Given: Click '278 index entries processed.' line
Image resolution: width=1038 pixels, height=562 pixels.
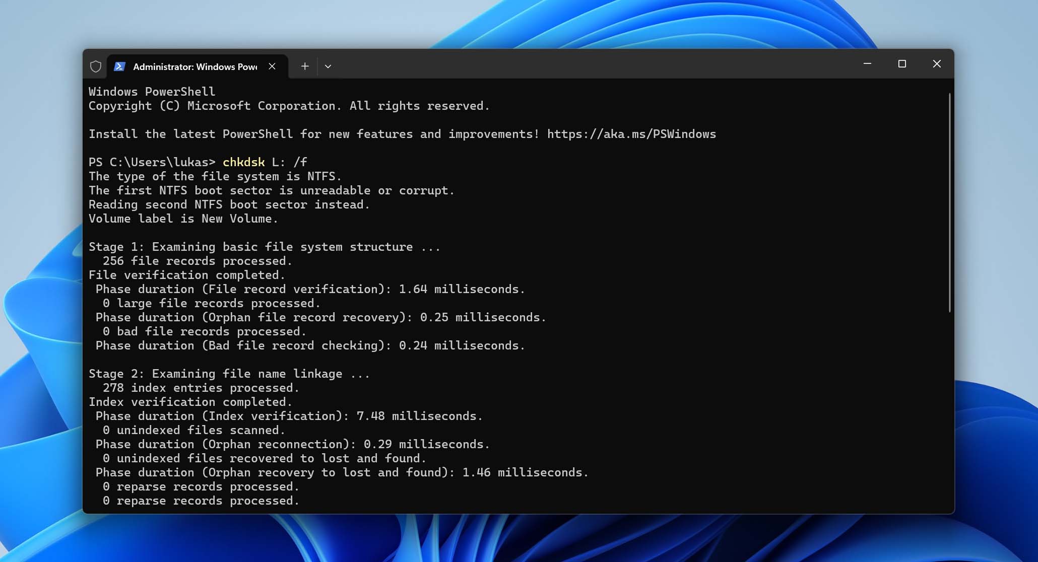Looking at the screenshot, I should pos(201,388).
